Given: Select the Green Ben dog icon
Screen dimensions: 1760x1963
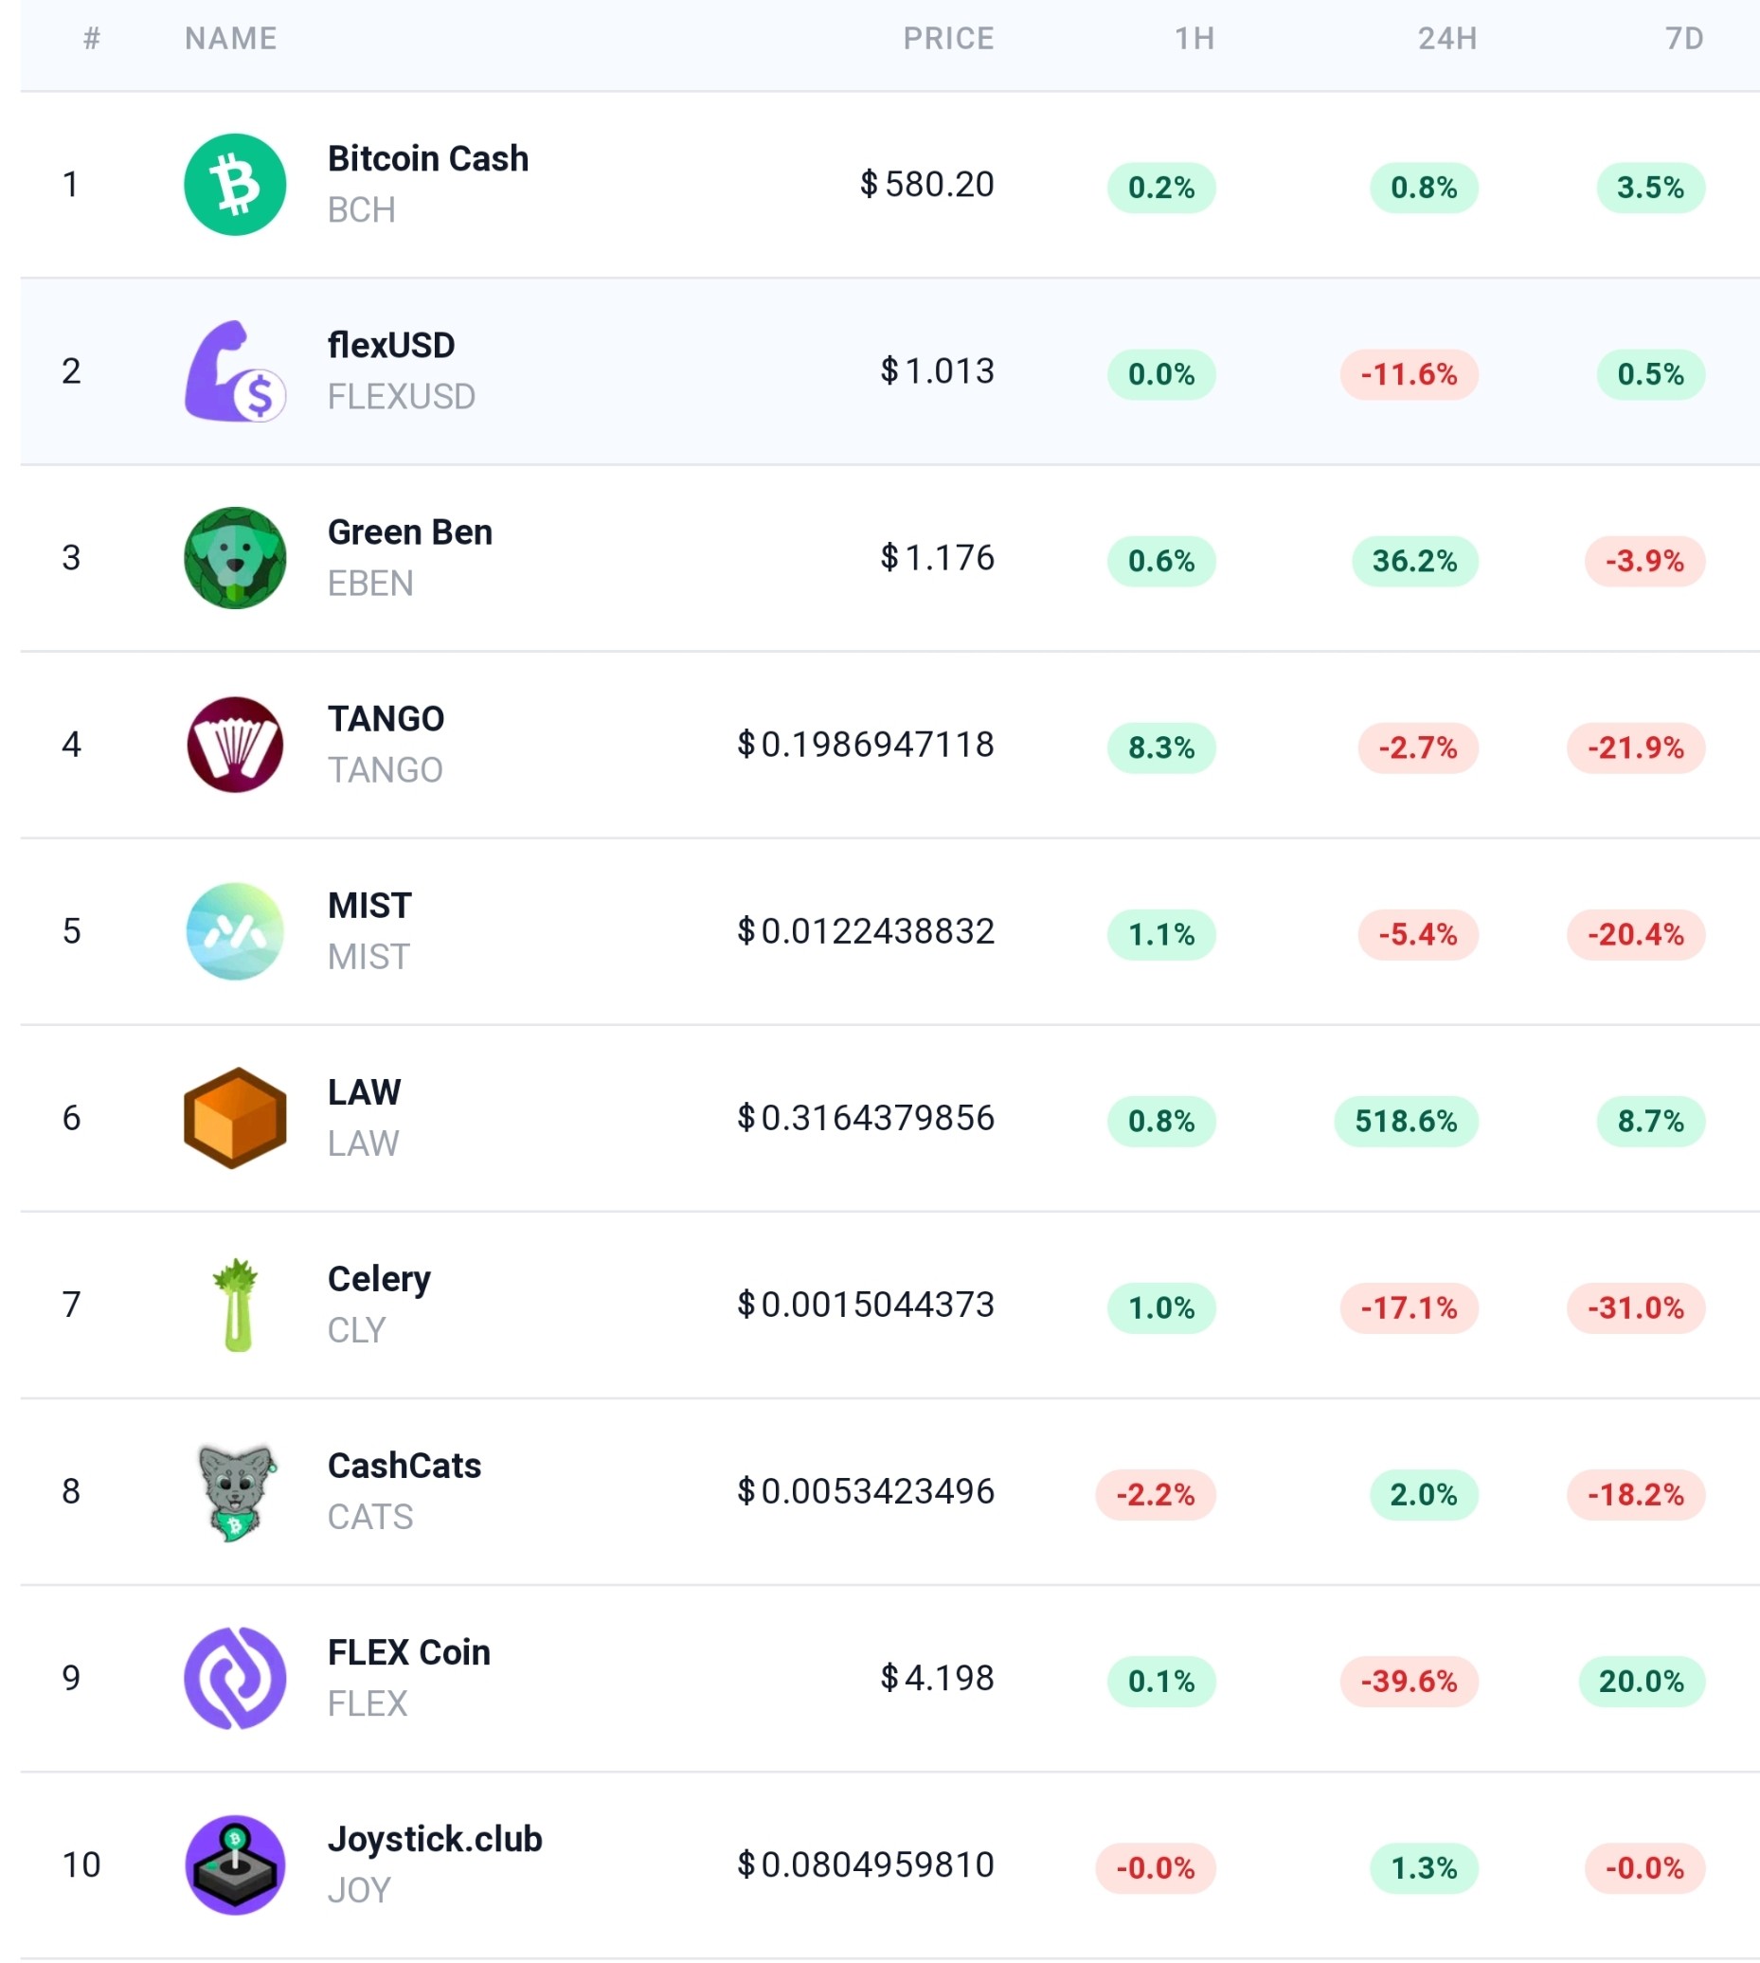Looking at the screenshot, I should 235,558.
